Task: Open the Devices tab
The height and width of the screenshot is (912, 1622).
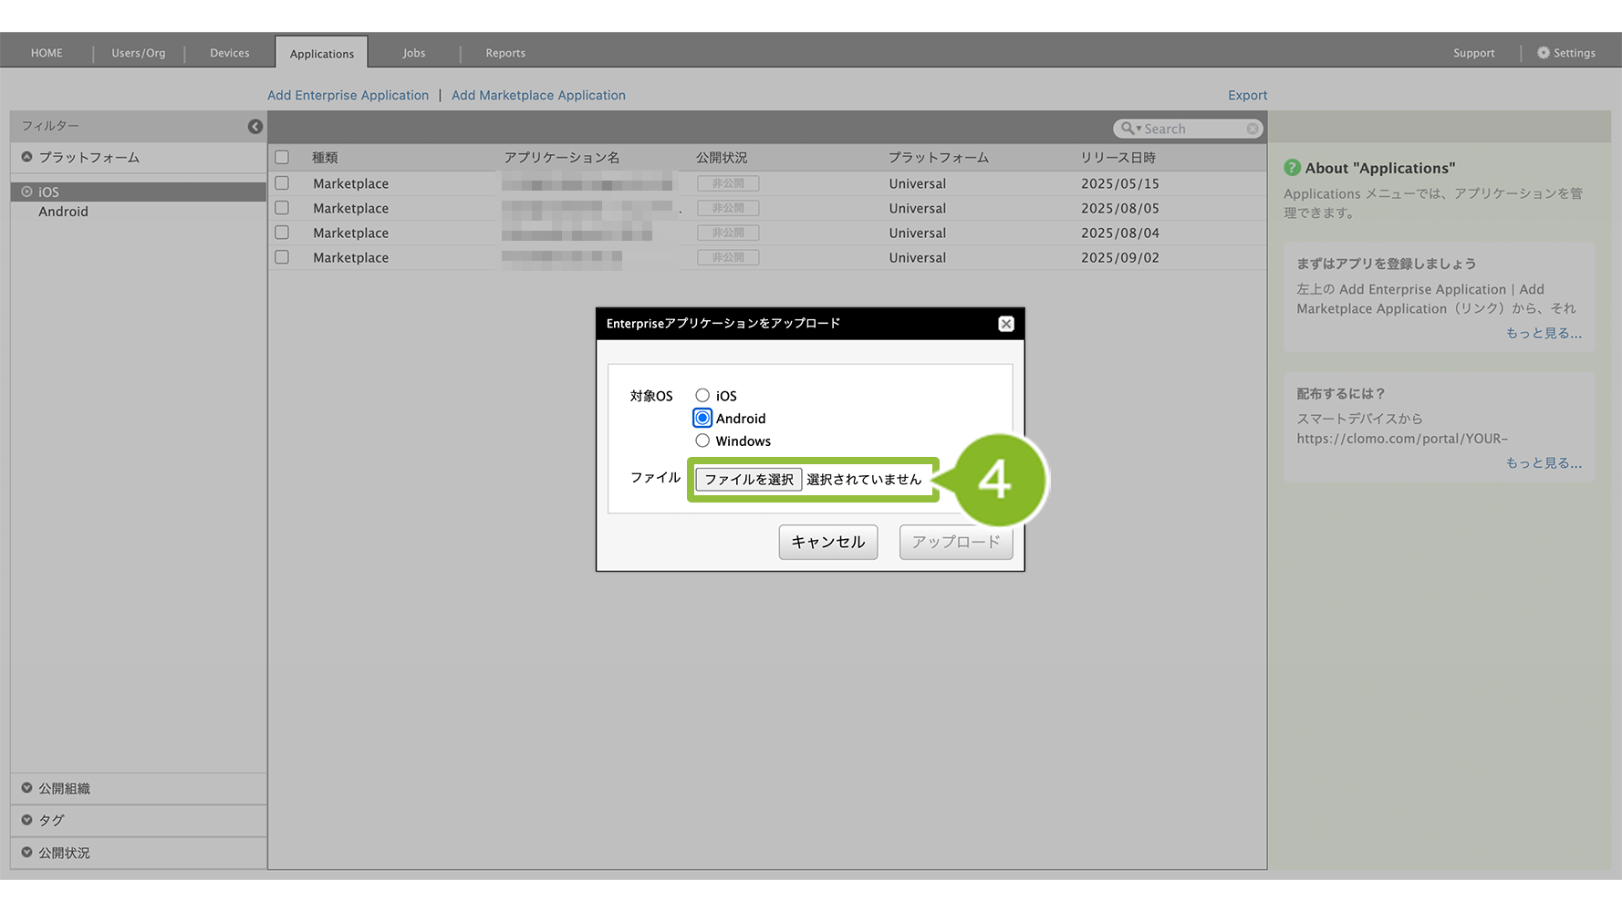Action: 229,53
